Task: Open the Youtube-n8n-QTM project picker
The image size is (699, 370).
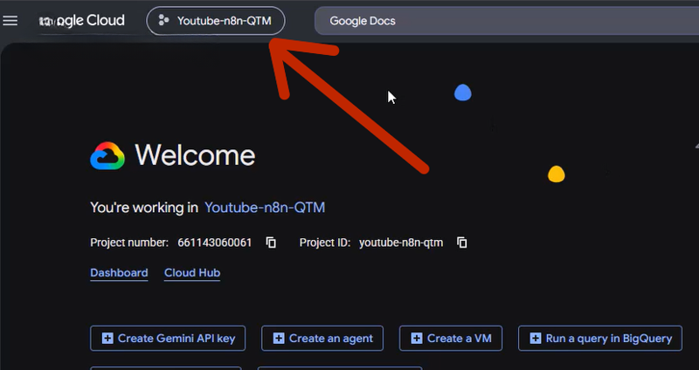Action: point(216,21)
